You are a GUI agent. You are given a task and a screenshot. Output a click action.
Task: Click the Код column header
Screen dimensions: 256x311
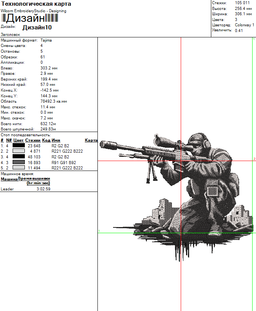point(46,140)
